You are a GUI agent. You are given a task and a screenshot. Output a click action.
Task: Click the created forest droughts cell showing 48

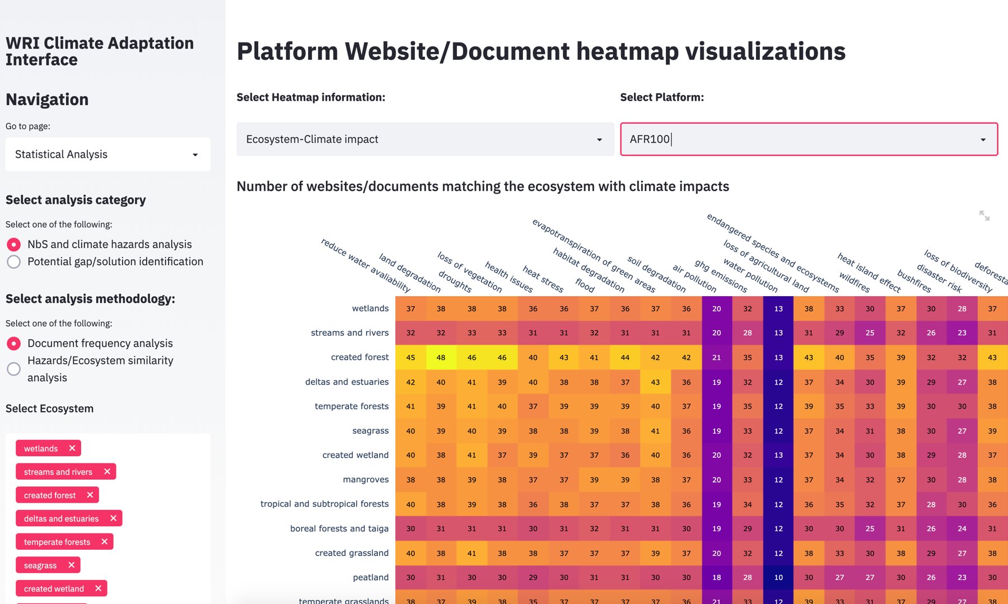pyautogui.click(x=441, y=357)
